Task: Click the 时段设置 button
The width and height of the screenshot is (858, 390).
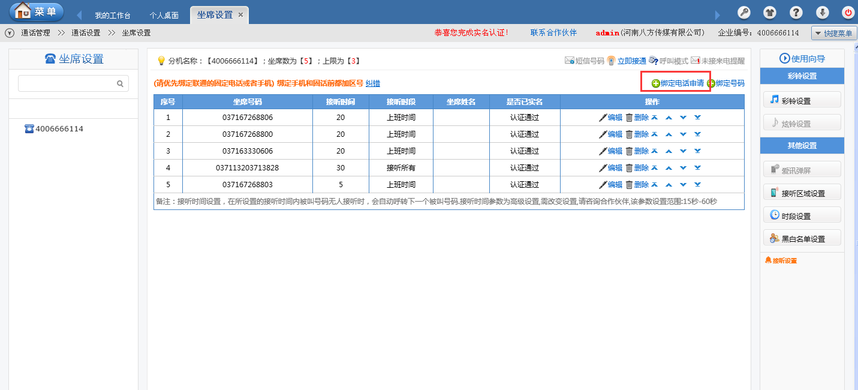Action: click(x=802, y=215)
